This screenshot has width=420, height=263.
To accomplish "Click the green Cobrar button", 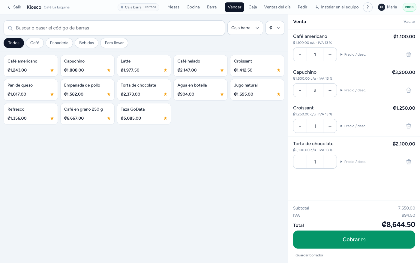I will pos(354,240).
